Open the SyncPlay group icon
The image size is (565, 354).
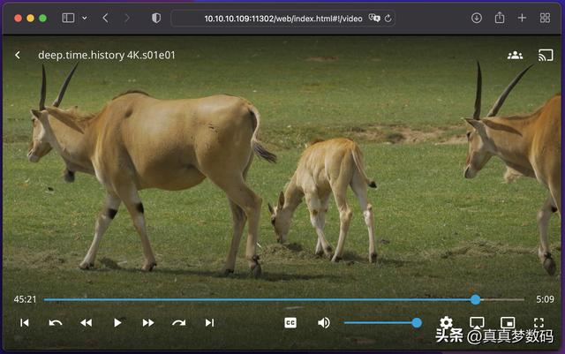coord(515,55)
